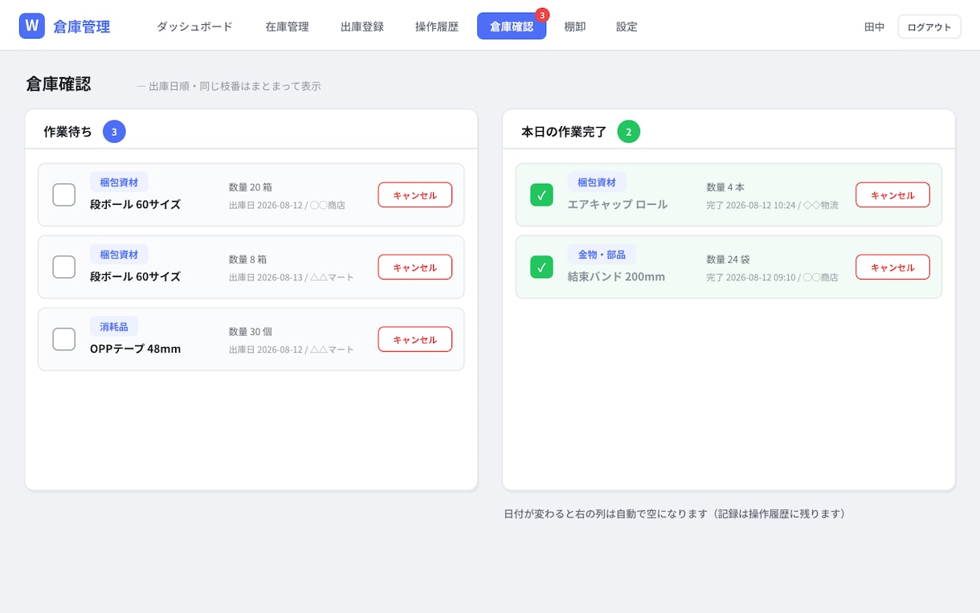Check the 段ボール 60サイズ 数量 20 箱 checkbox

click(64, 194)
